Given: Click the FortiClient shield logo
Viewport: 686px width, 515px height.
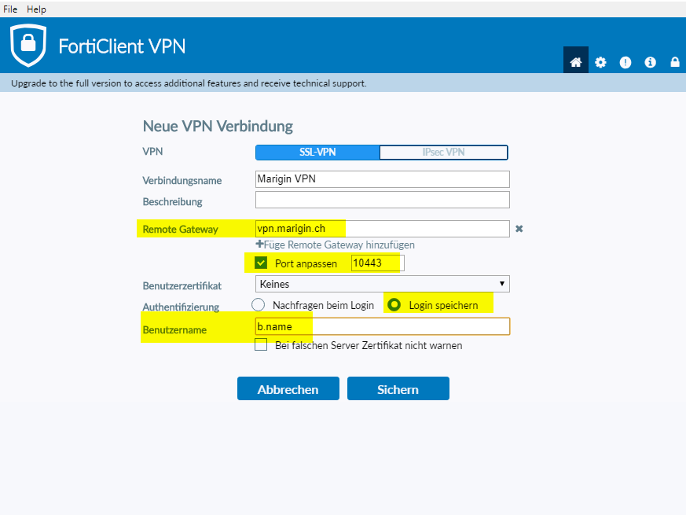Looking at the screenshot, I should coord(28,45).
